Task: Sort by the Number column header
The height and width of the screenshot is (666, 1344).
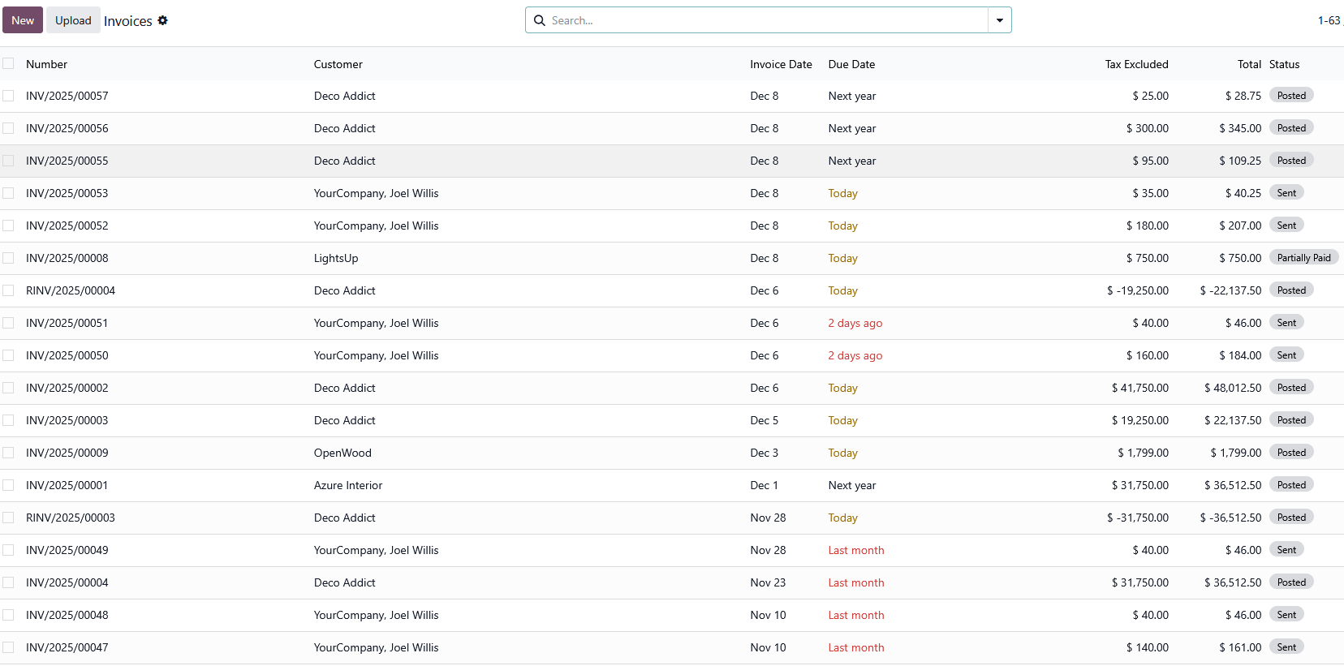Action: tap(46, 64)
